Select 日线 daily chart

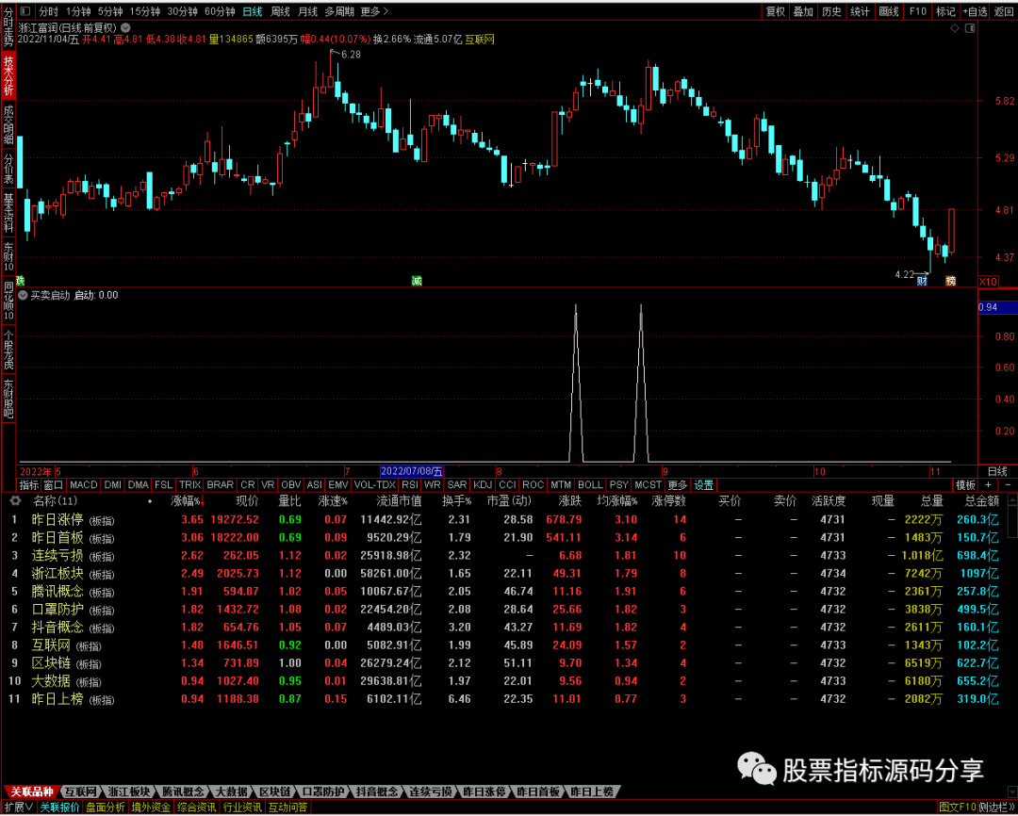tap(253, 11)
